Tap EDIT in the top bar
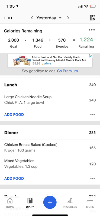The image size is (100, 218). point(8,18)
